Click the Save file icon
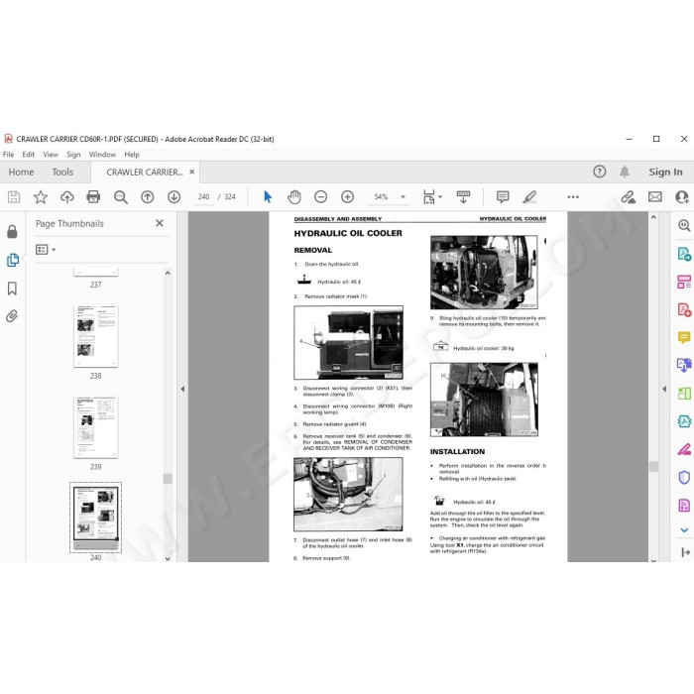 point(14,197)
